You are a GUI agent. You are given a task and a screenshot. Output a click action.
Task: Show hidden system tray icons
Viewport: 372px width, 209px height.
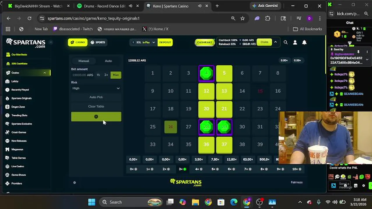[300, 202]
